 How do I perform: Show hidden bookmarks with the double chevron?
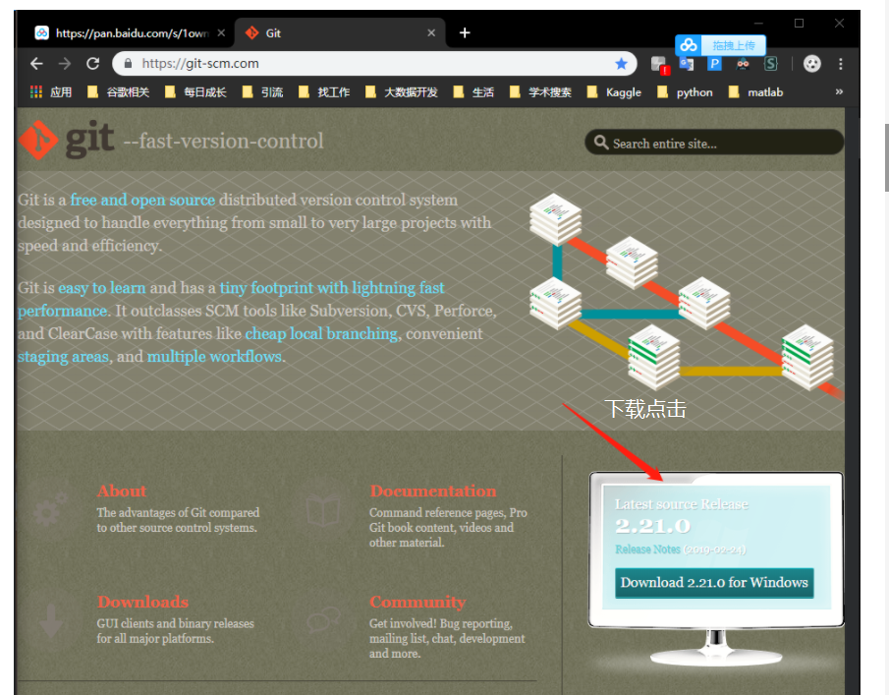[x=839, y=91]
